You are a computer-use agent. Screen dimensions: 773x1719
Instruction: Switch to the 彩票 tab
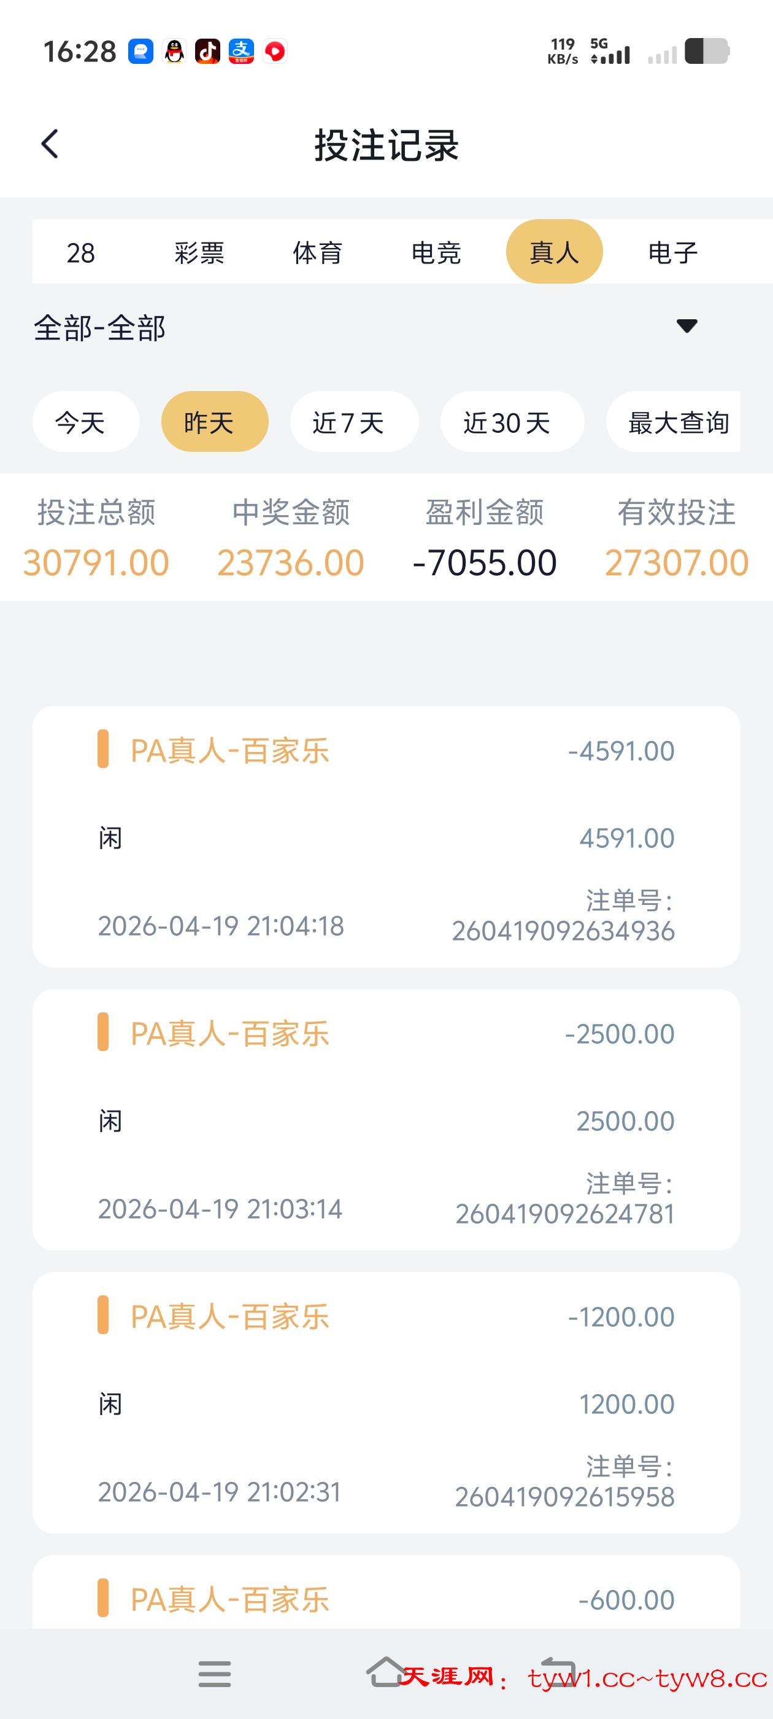tap(199, 253)
